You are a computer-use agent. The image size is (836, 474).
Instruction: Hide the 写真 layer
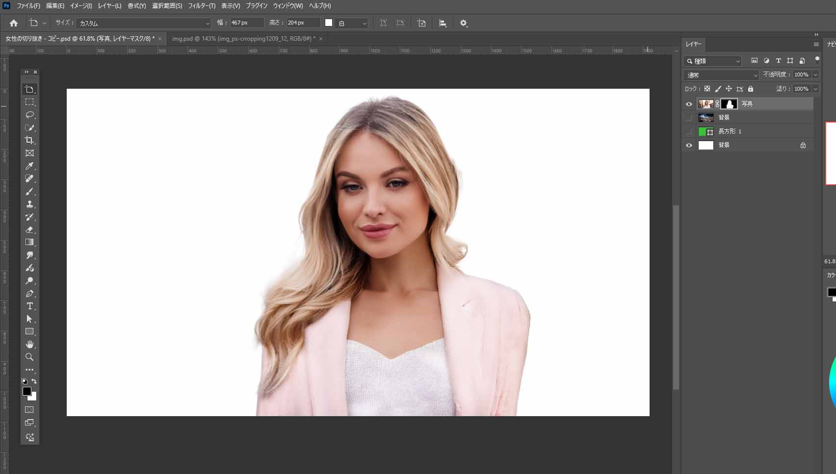coord(689,104)
